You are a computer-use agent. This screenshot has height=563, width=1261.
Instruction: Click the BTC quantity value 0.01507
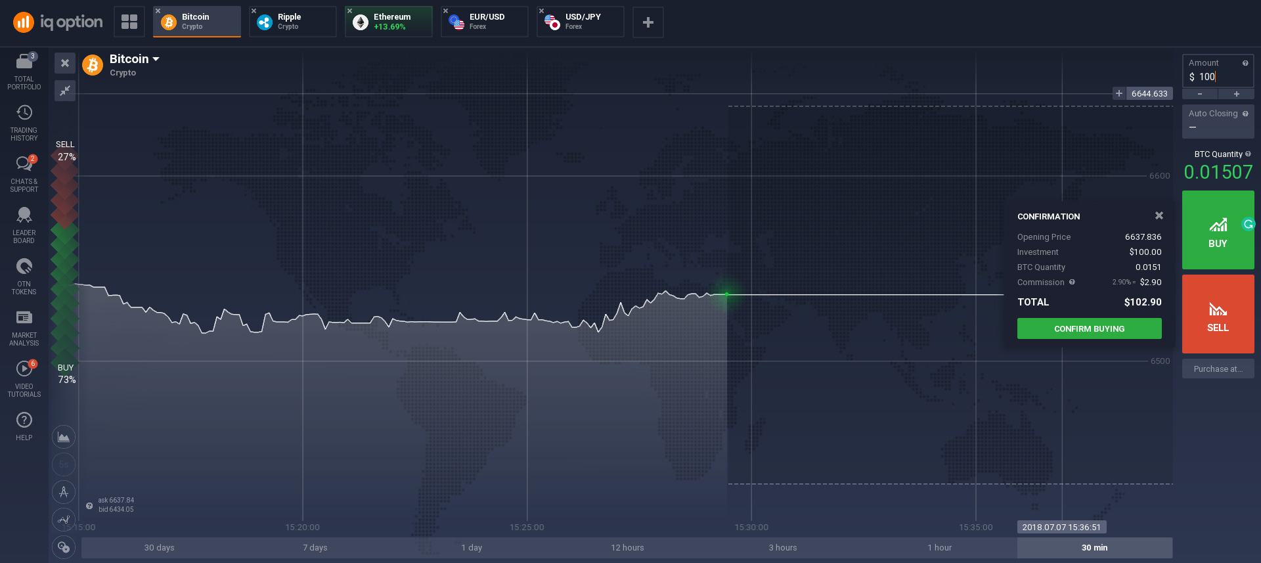(1218, 172)
